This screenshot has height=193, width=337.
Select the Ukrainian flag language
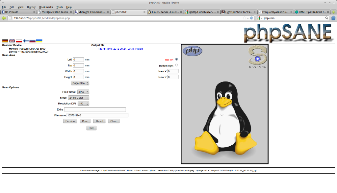click(39, 41)
